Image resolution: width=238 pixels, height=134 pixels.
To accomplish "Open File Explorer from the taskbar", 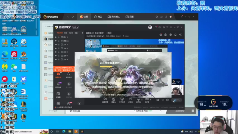I will (70, 131).
